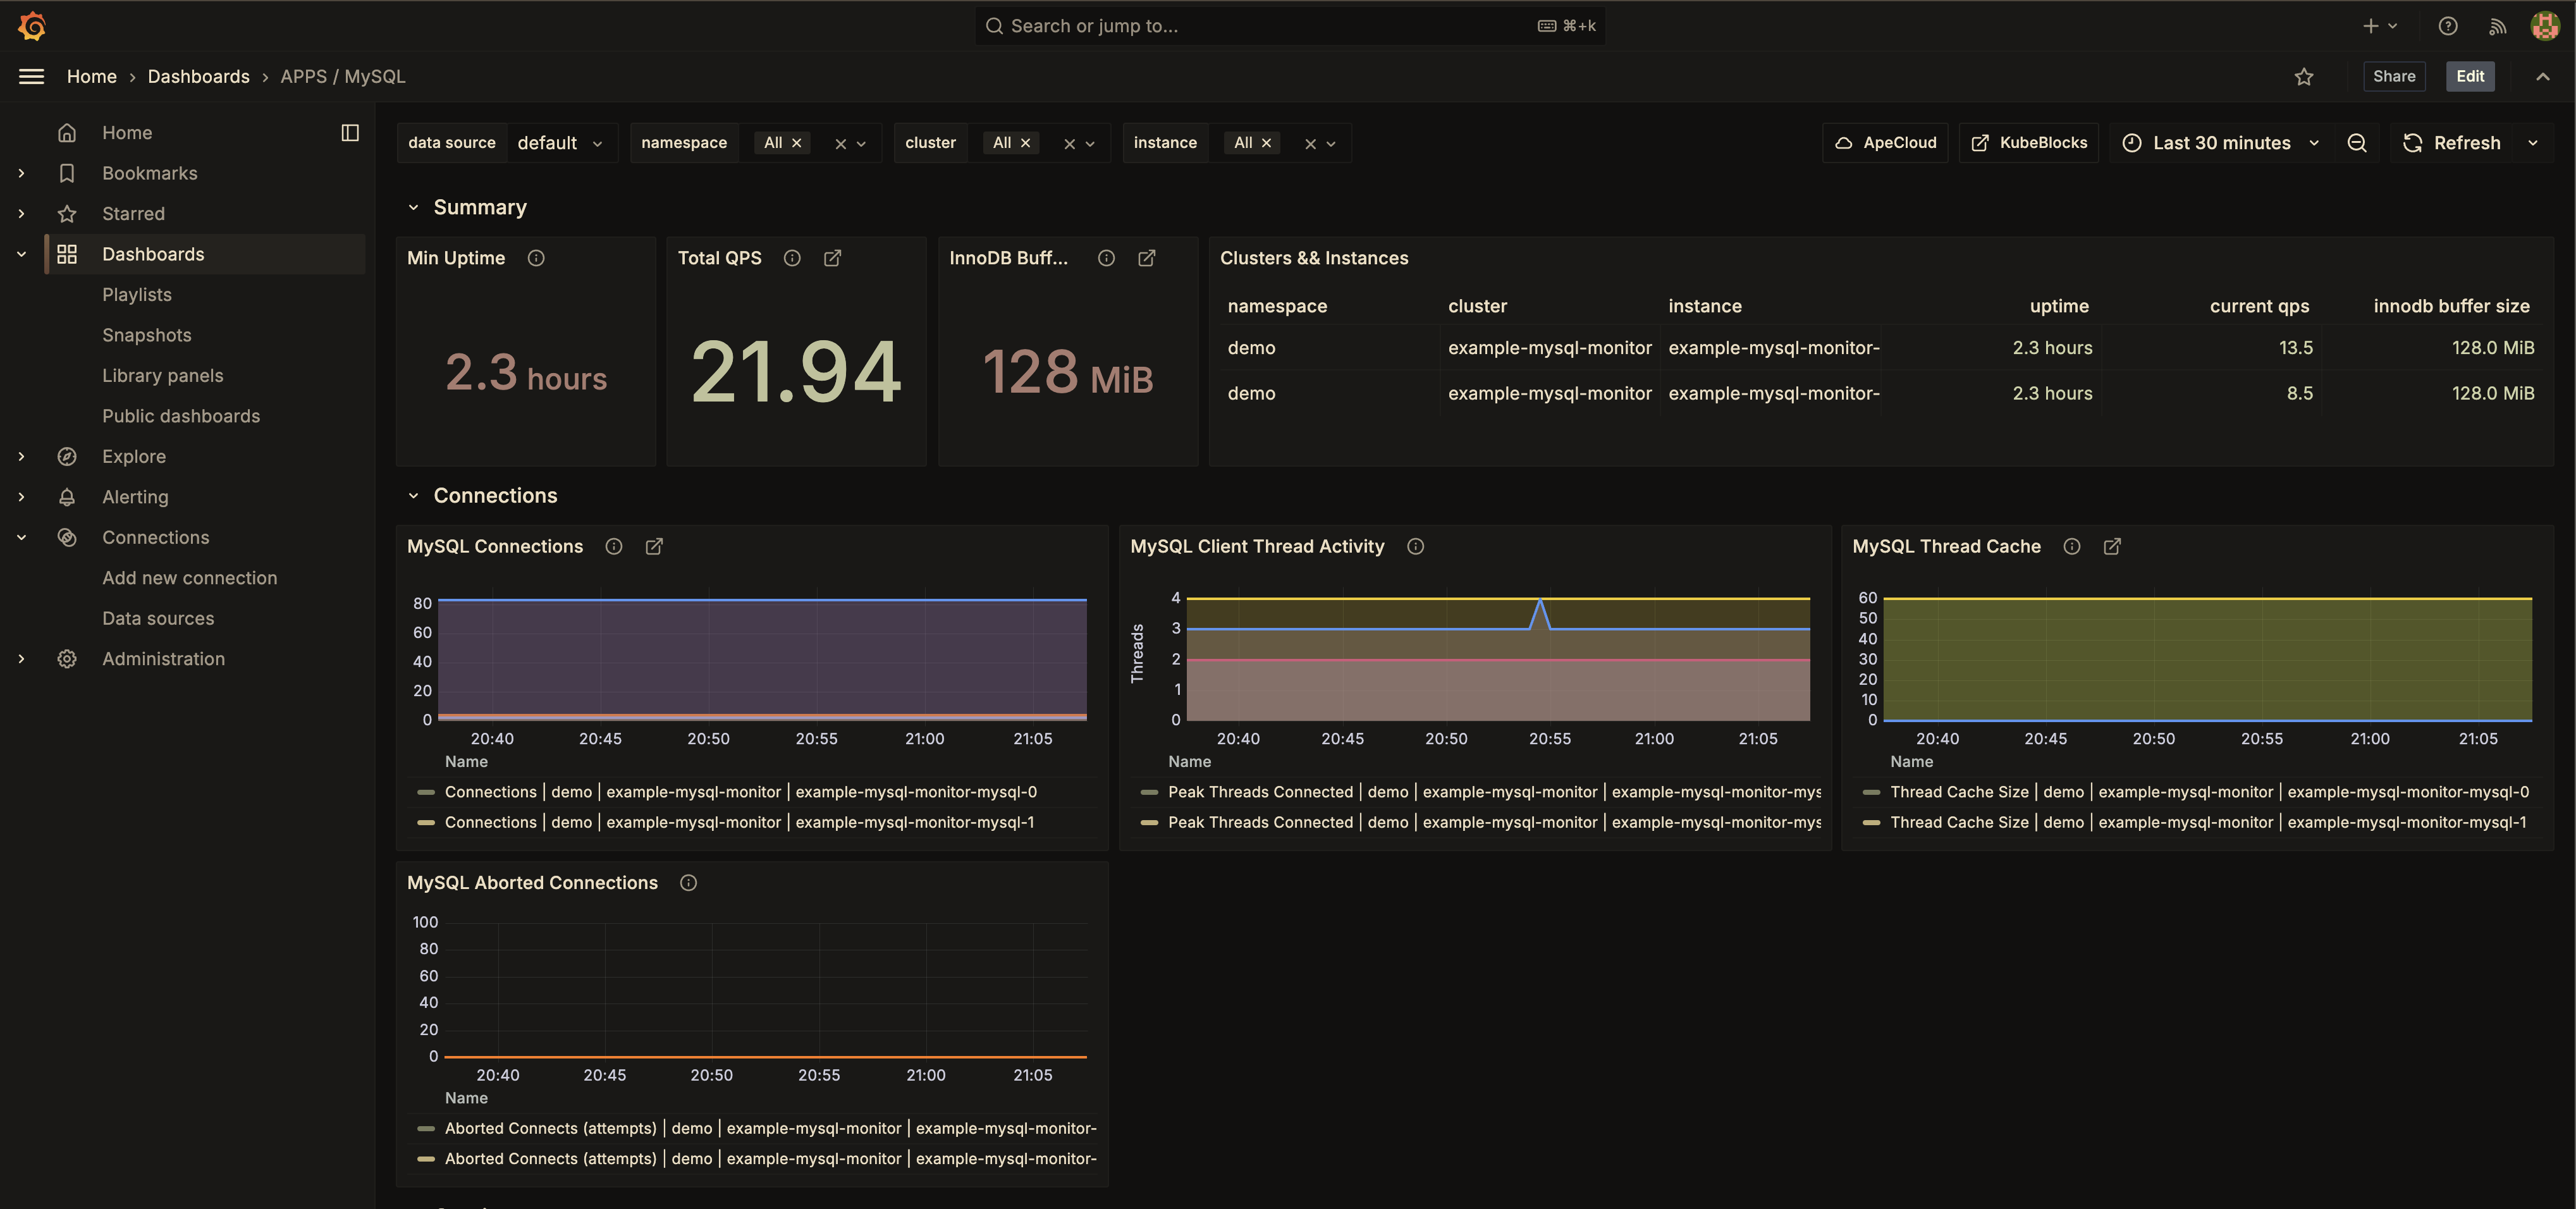Show Total QPS panel info icon
The image size is (2576, 1209).
792,258
